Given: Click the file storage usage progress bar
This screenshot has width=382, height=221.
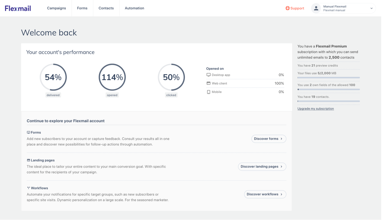Looking at the screenshot, I should 328,78.
